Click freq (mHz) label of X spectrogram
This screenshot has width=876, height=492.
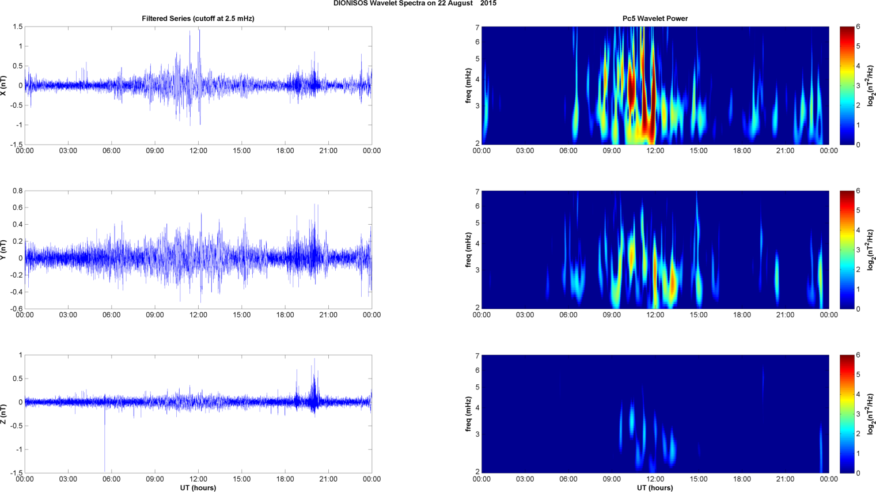pyautogui.click(x=469, y=86)
